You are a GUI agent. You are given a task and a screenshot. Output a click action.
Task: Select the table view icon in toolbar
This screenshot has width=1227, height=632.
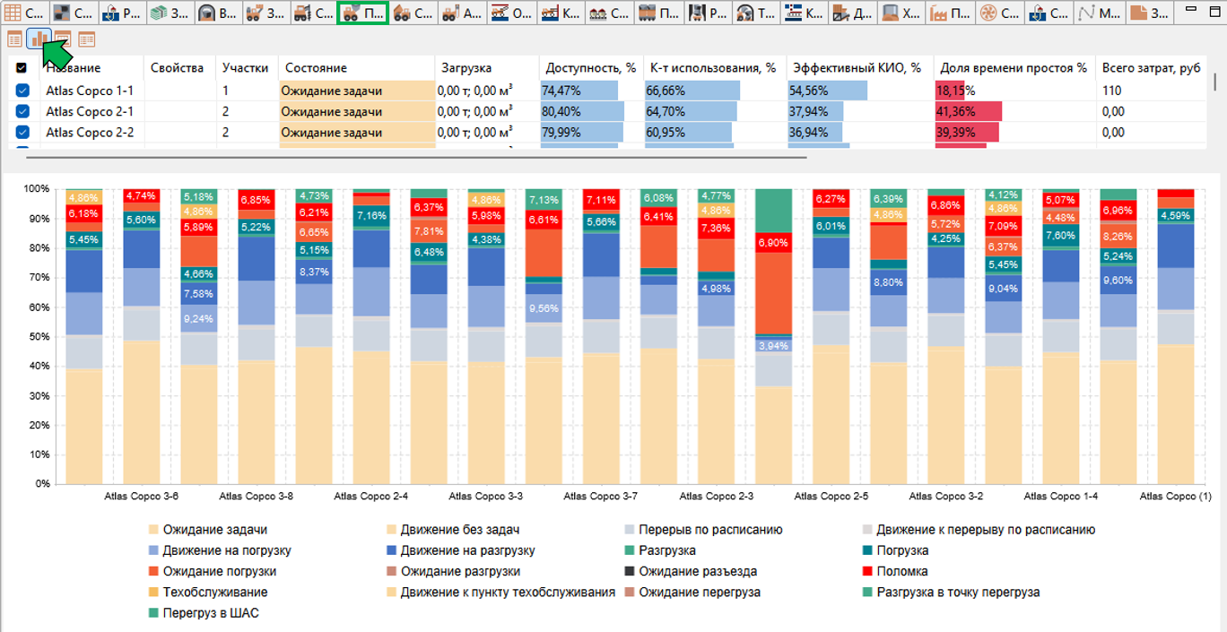(x=14, y=39)
